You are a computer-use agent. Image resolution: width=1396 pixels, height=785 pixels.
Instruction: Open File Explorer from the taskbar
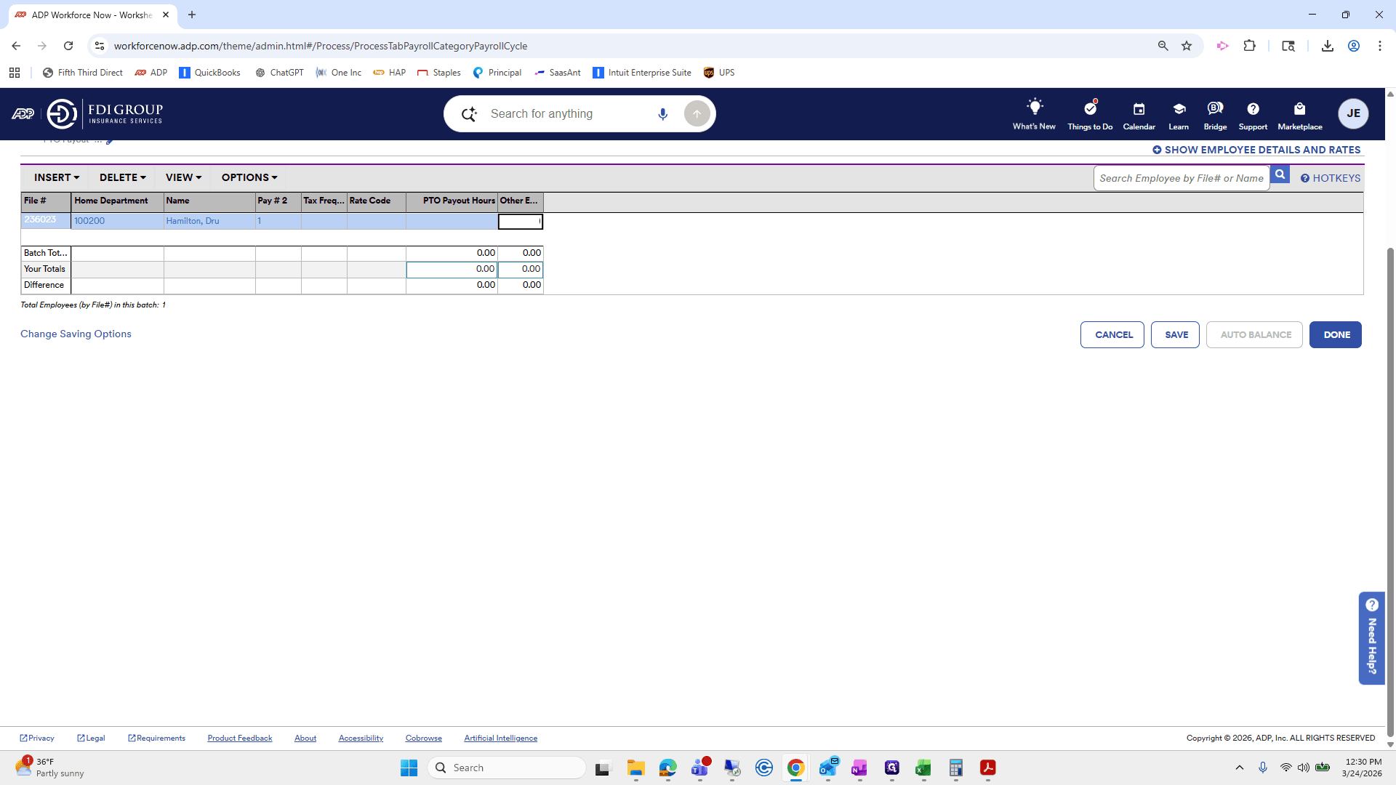point(635,768)
